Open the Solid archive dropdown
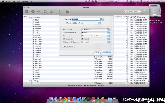Screen dimensions: 165x103 click(x=95, y=42)
